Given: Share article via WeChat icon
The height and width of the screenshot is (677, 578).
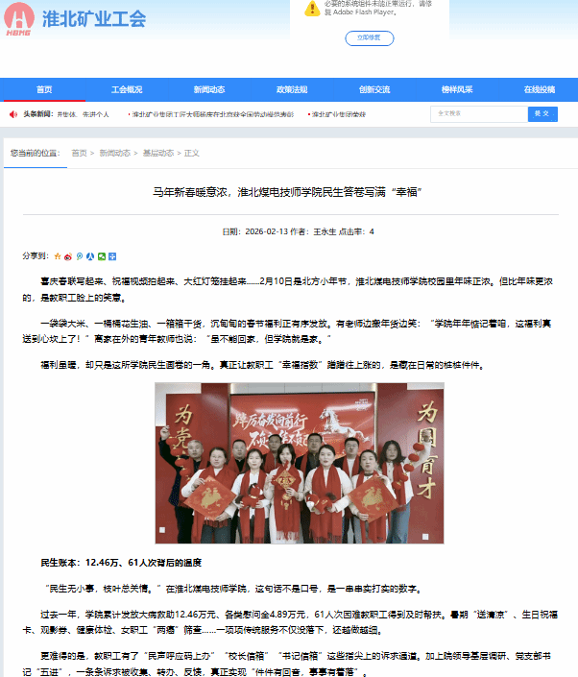Looking at the screenshot, I should tap(102, 256).
